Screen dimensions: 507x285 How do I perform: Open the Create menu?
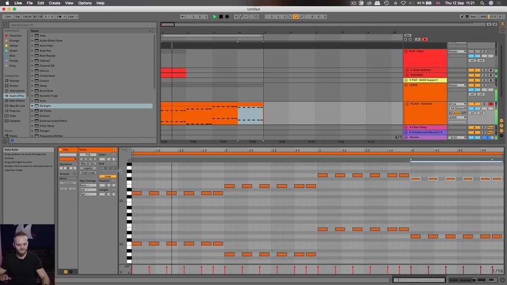[54, 3]
